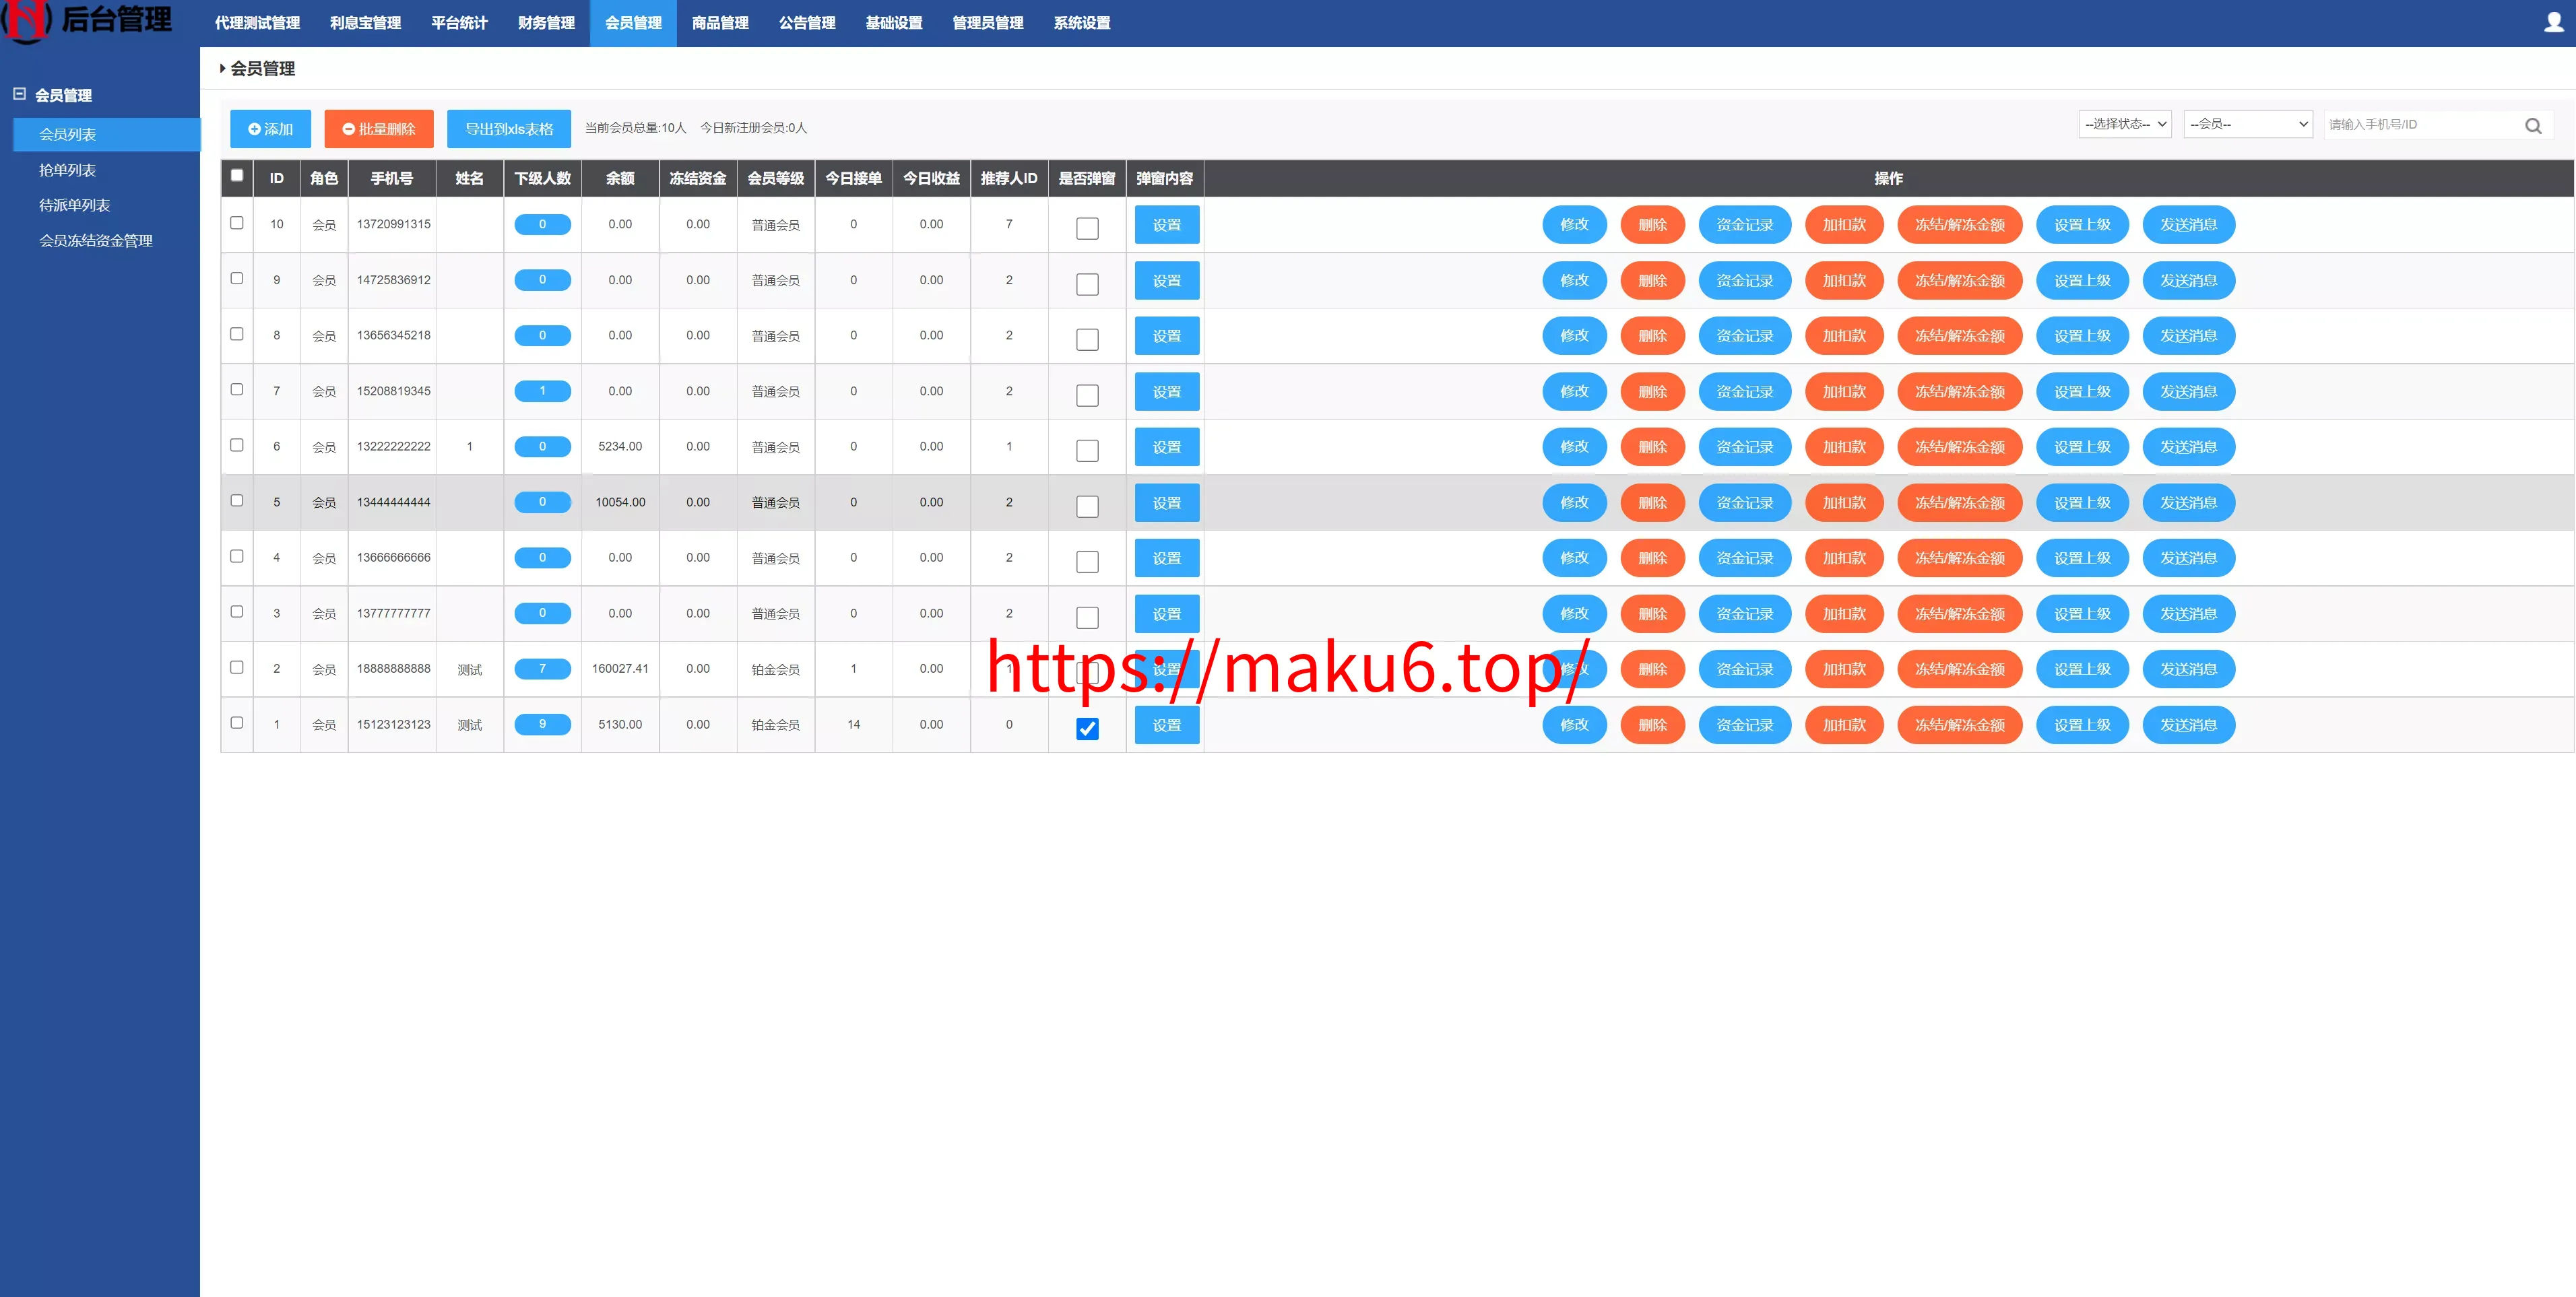Click balance value 160027.41

pos(620,669)
